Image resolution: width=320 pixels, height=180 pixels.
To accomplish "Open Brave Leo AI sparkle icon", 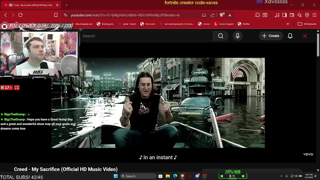I will point(299,15).
